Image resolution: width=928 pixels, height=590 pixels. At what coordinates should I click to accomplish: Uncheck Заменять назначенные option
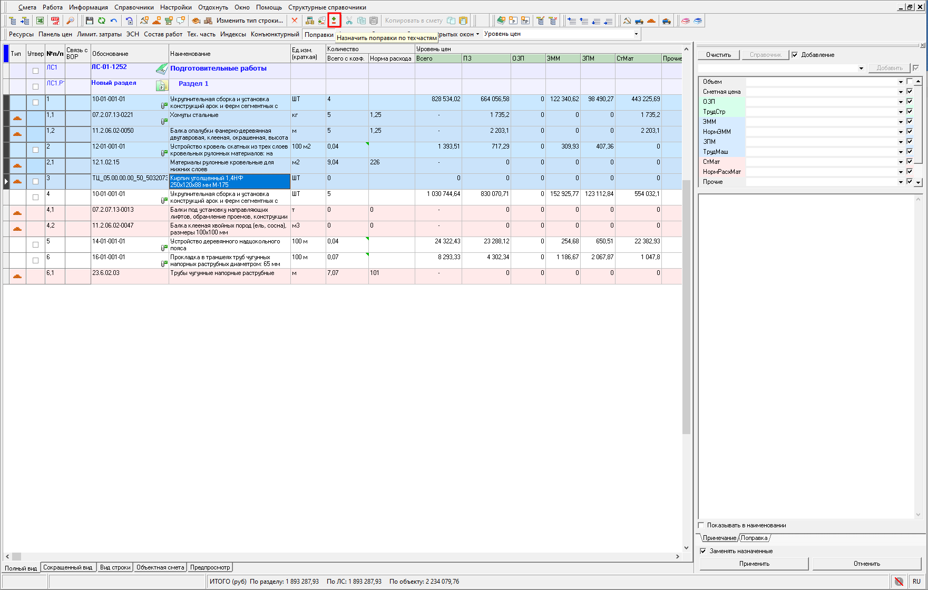(703, 551)
